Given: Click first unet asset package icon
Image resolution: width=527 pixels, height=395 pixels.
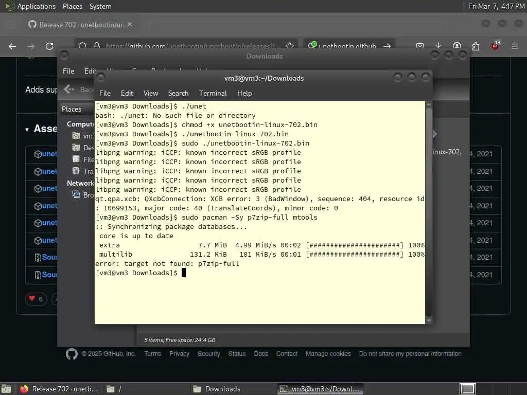Looking at the screenshot, I should [38, 154].
